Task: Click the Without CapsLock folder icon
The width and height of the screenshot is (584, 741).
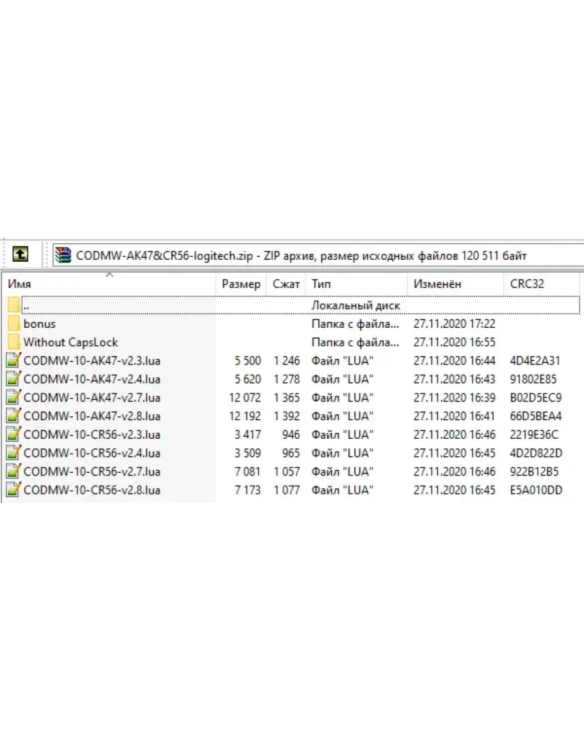Action: coord(13,343)
